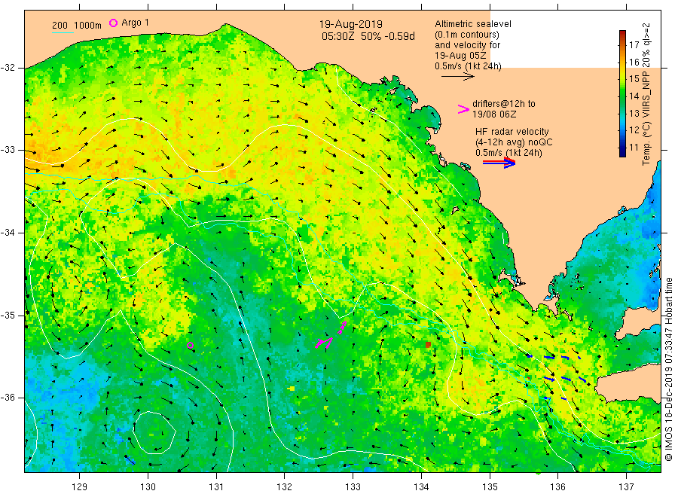Click the 130 longitude axis label

point(148,487)
